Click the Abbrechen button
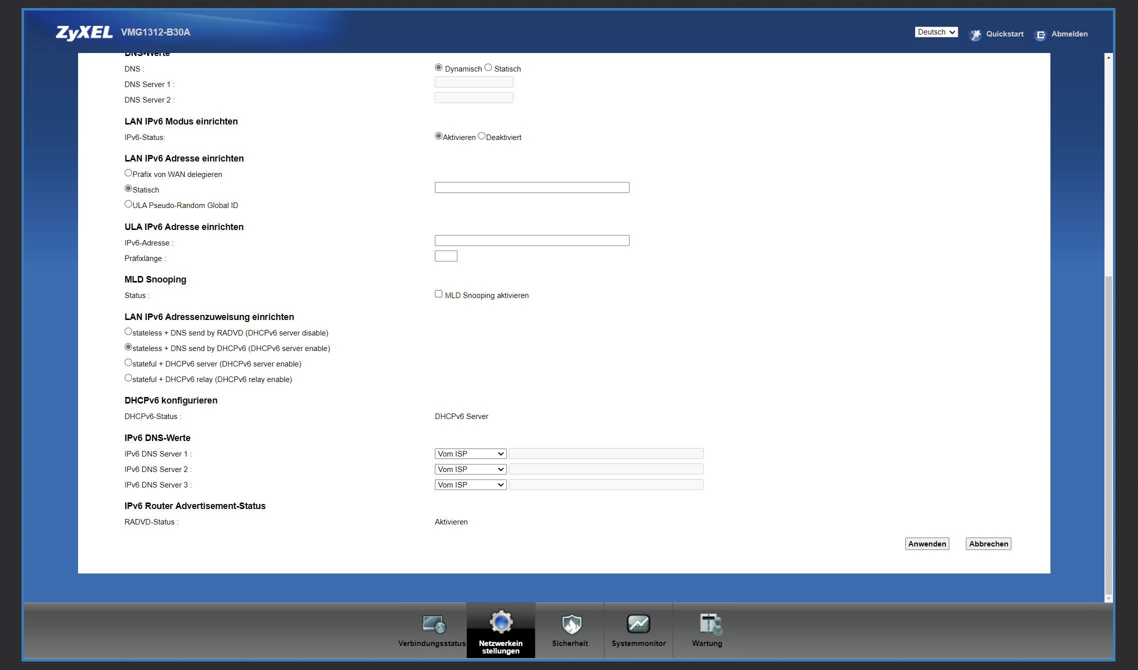 point(988,544)
